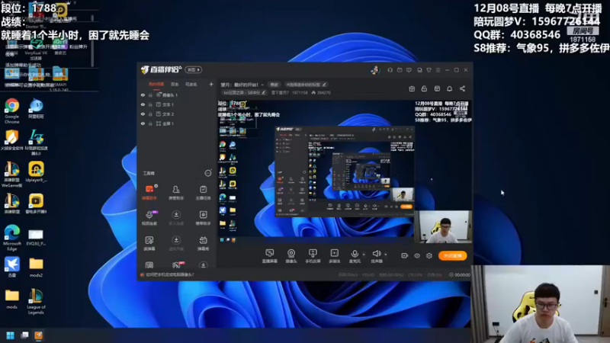Edit the game category tag lol云顶之弈

244,92
